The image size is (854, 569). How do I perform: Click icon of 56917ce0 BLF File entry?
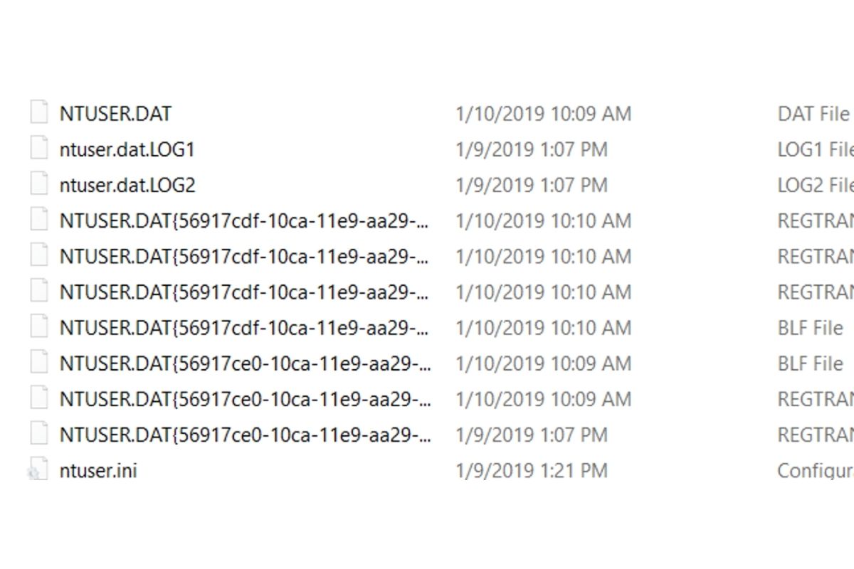(38, 363)
